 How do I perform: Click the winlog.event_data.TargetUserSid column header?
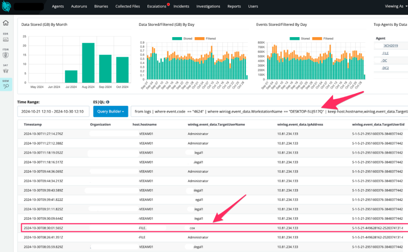[378, 124]
